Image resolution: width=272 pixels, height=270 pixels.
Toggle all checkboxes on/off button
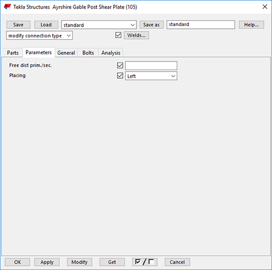coord(145,262)
